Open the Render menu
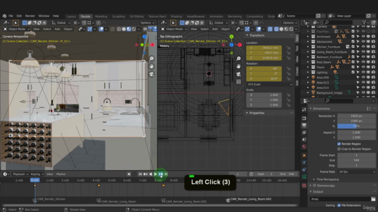Viewport: 378px width, 212px height. coord(30,16)
